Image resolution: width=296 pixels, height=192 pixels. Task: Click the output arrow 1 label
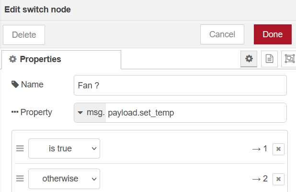coord(260,149)
